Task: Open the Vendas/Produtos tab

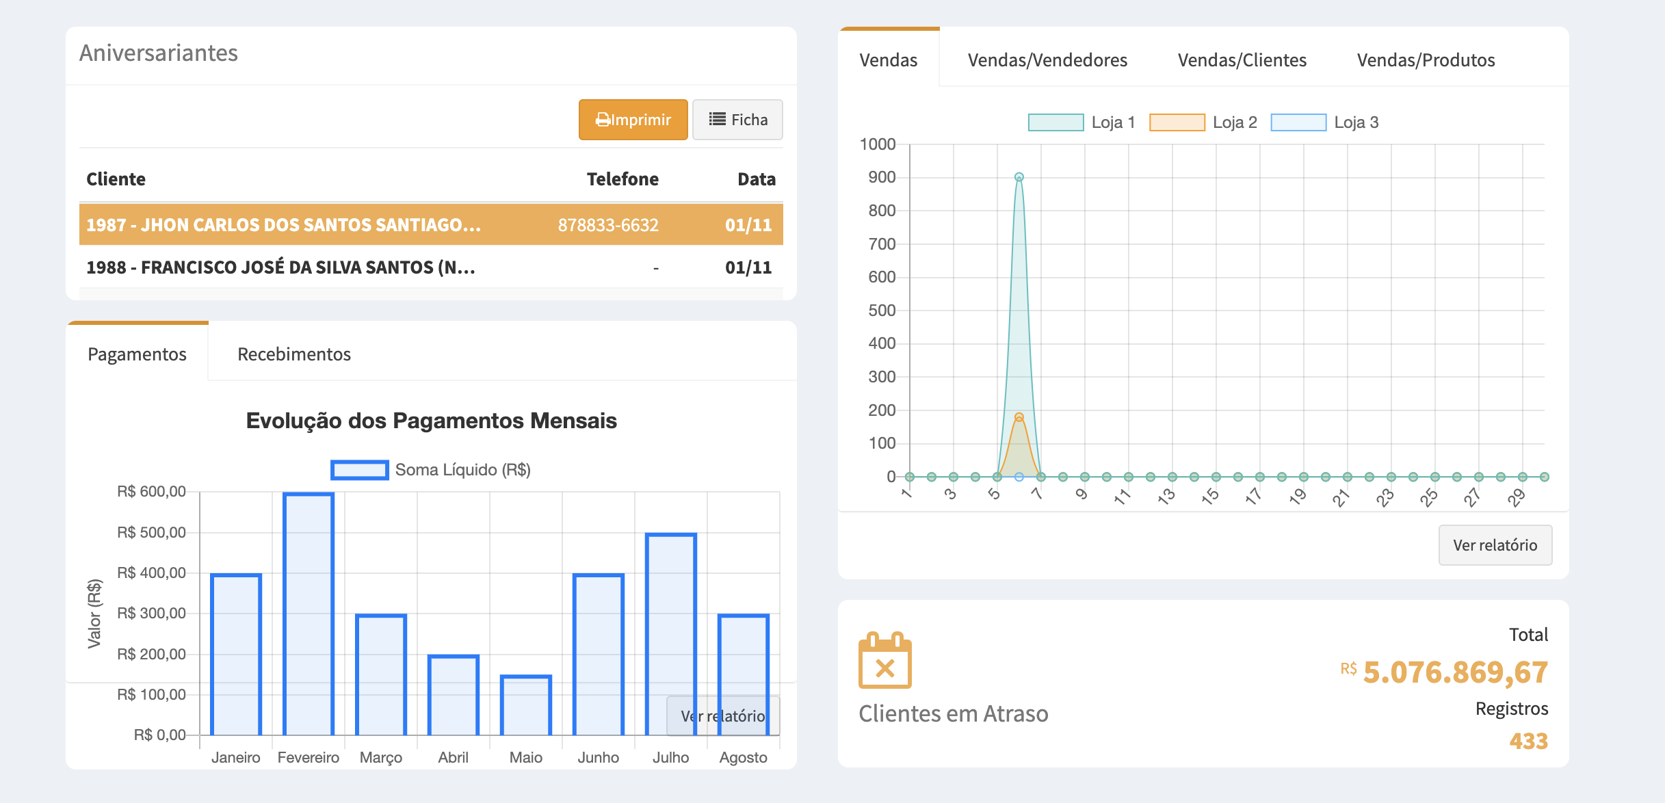Action: [x=1426, y=60]
